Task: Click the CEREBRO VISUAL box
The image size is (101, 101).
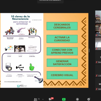Action: point(62,75)
